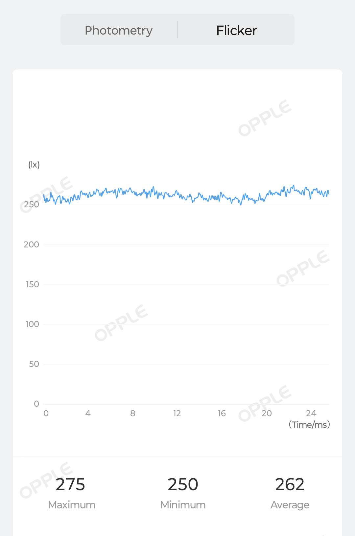Screen dimensions: 355x536
Task: Tap the Maximum value 275
Action: click(70, 484)
